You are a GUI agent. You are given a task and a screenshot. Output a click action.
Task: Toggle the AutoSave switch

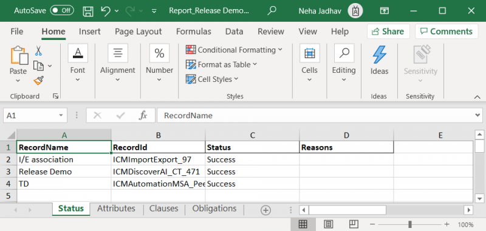(x=62, y=10)
